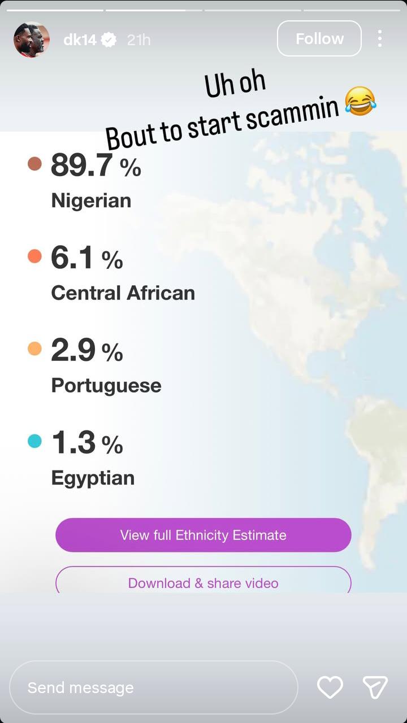Jump to fourth story progress segment
This screenshot has width=407, height=723.
[x=354, y=10]
